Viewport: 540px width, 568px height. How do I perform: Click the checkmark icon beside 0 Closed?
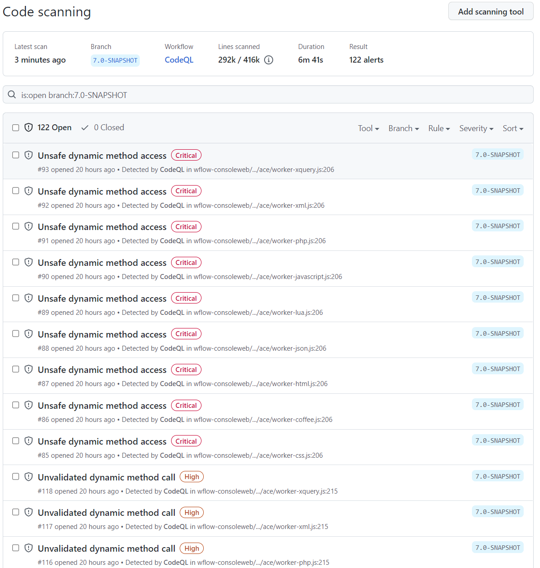click(x=85, y=127)
